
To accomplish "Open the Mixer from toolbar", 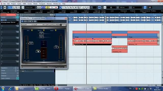I will (x=19, y=7).
